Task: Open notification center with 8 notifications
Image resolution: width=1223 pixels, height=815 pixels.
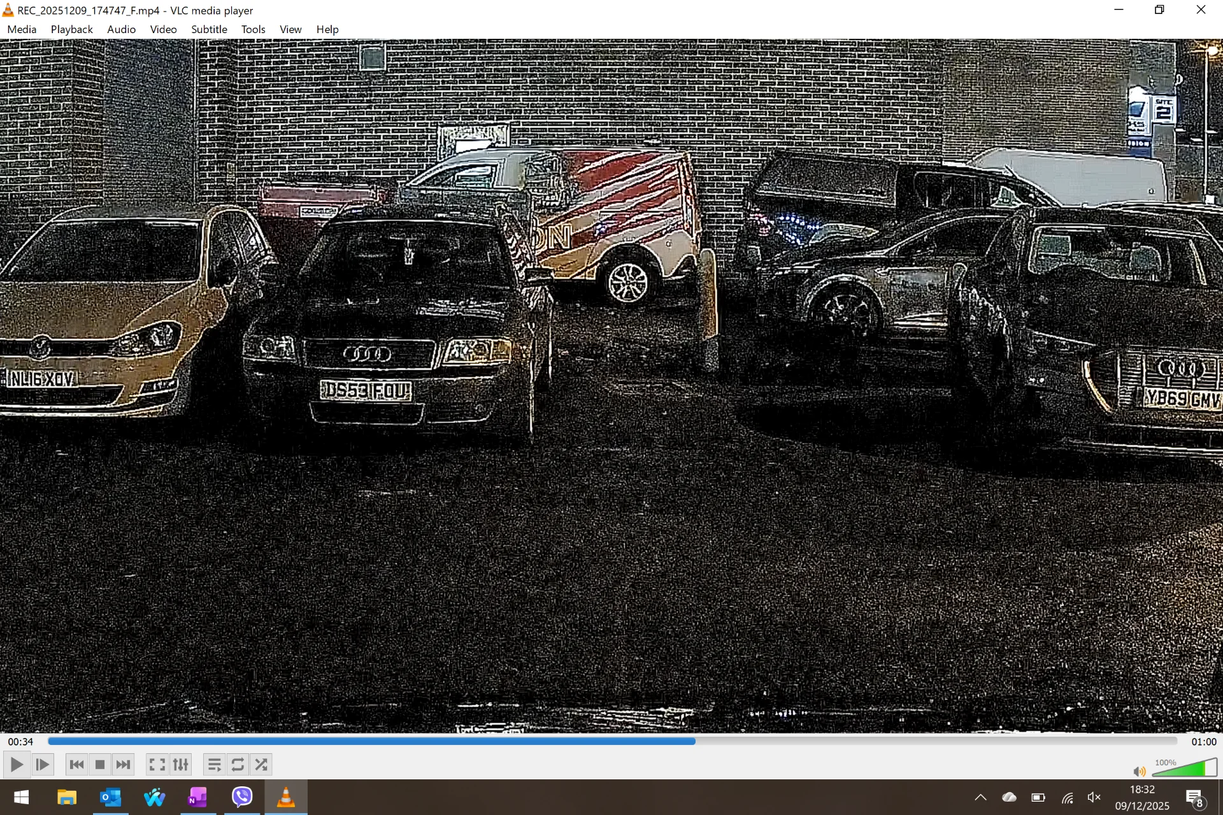Action: pyautogui.click(x=1195, y=797)
